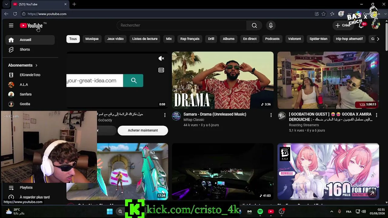Open a new browser tab
This screenshot has height=218, width=388.
(x=74, y=4)
